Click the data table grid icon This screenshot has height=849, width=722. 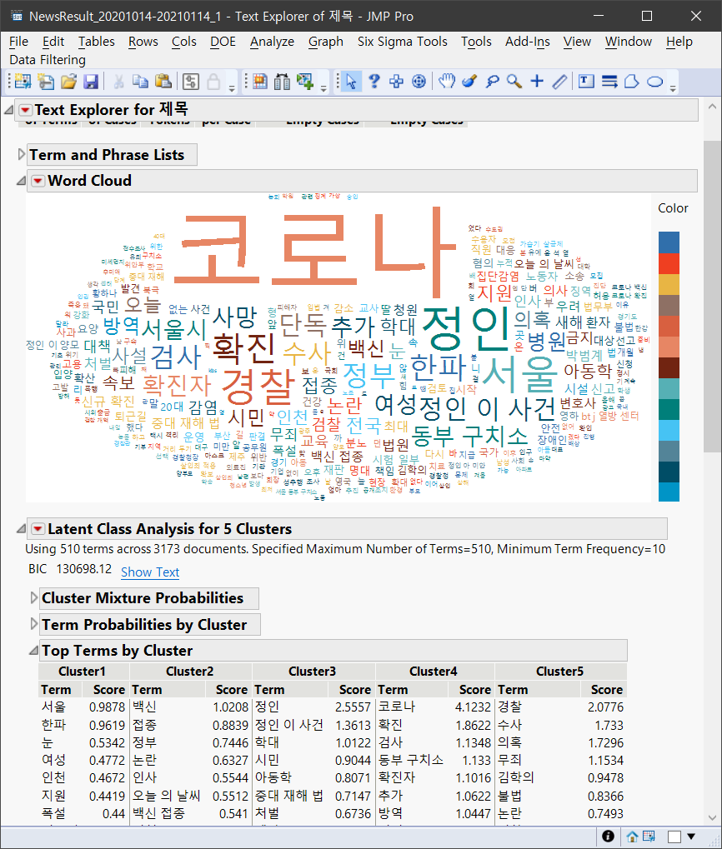point(260,82)
